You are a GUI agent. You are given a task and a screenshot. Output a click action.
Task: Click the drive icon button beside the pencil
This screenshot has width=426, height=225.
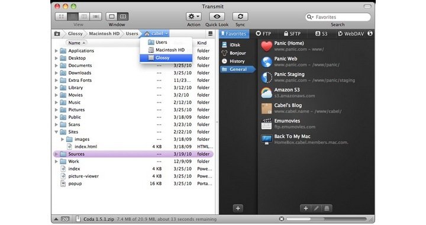pyautogui.click(x=327, y=208)
